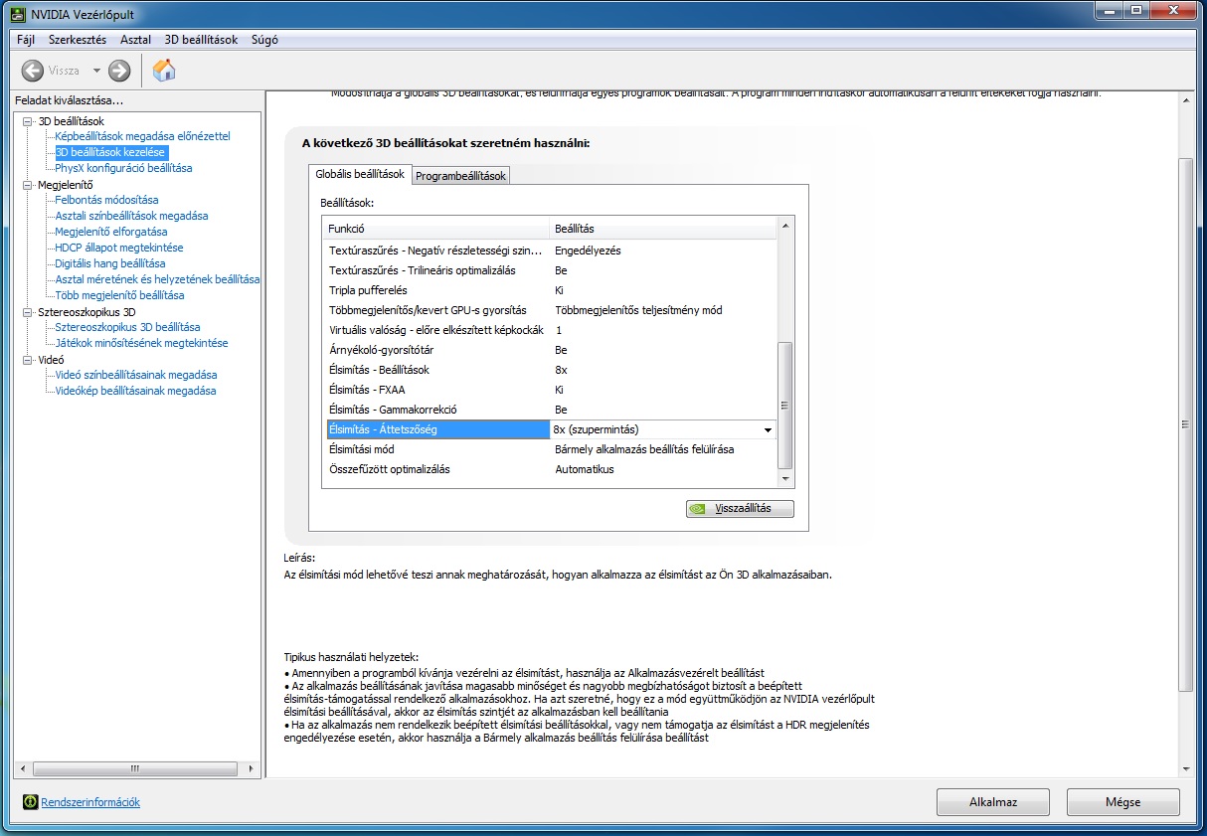Select the Tripla pufferelés row
1207x836 pixels.
[550, 290]
